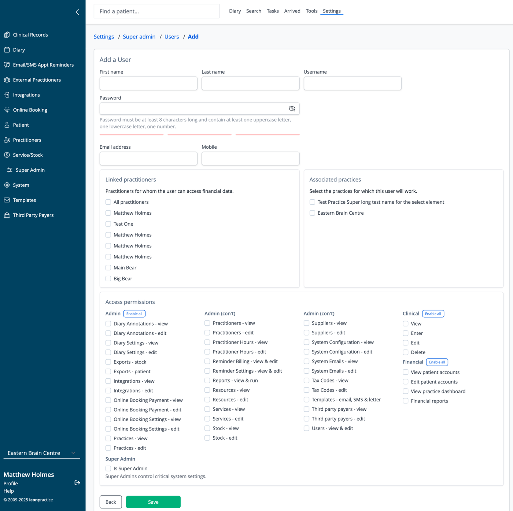Click the System gear icon
Viewport: 513px width, 511px height.
(x=7, y=185)
